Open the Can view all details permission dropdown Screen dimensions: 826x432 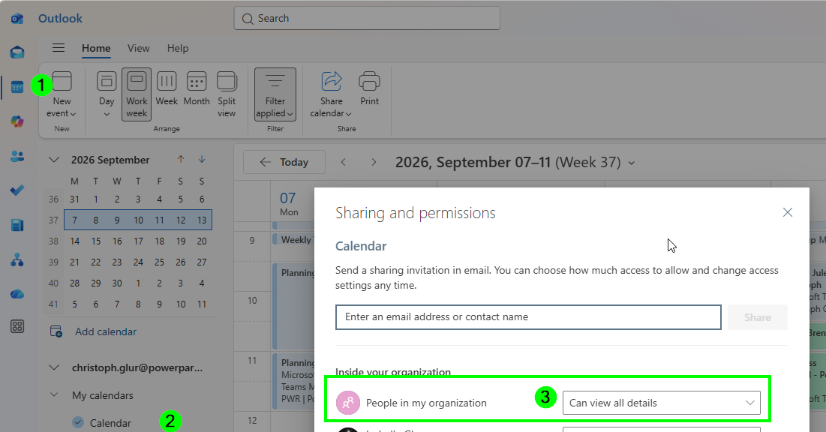[x=662, y=403]
